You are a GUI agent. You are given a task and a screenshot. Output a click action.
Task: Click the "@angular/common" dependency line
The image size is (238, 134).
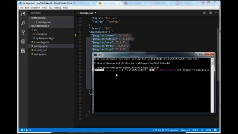(x=110, y=35)
